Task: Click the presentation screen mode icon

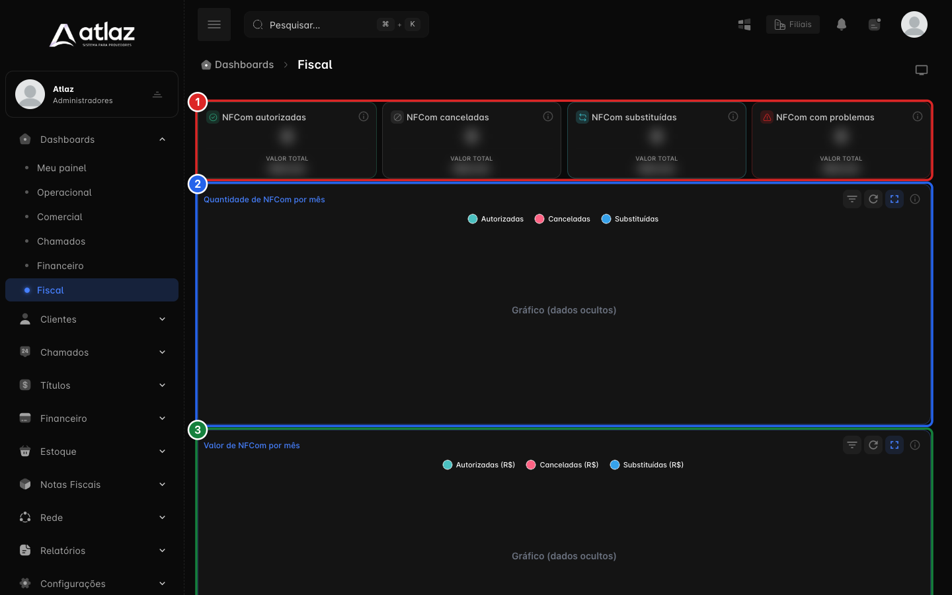Action: click(x=922, y=70)
